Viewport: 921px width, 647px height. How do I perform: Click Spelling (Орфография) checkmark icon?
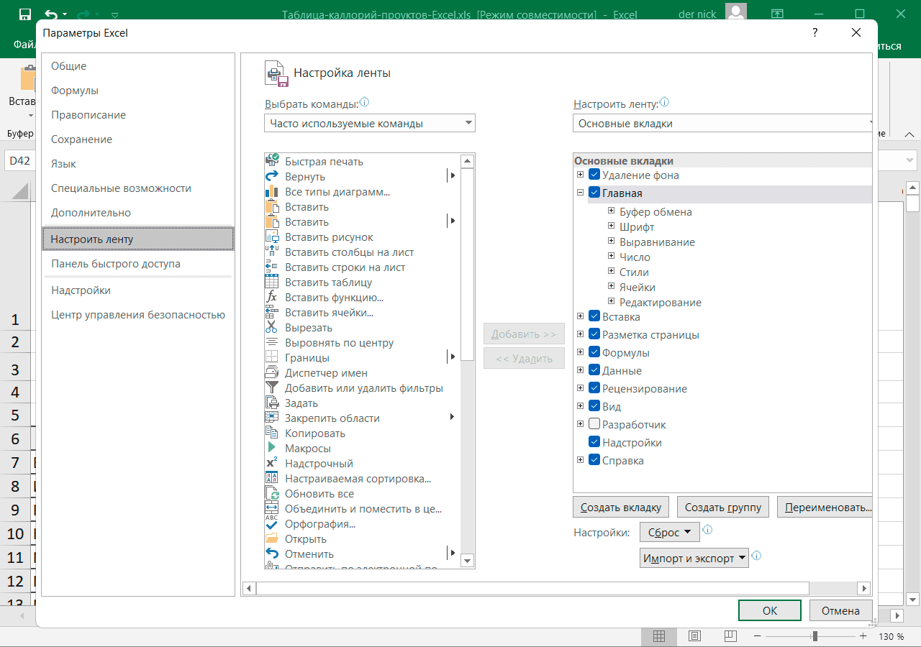[x=272, y=523]
